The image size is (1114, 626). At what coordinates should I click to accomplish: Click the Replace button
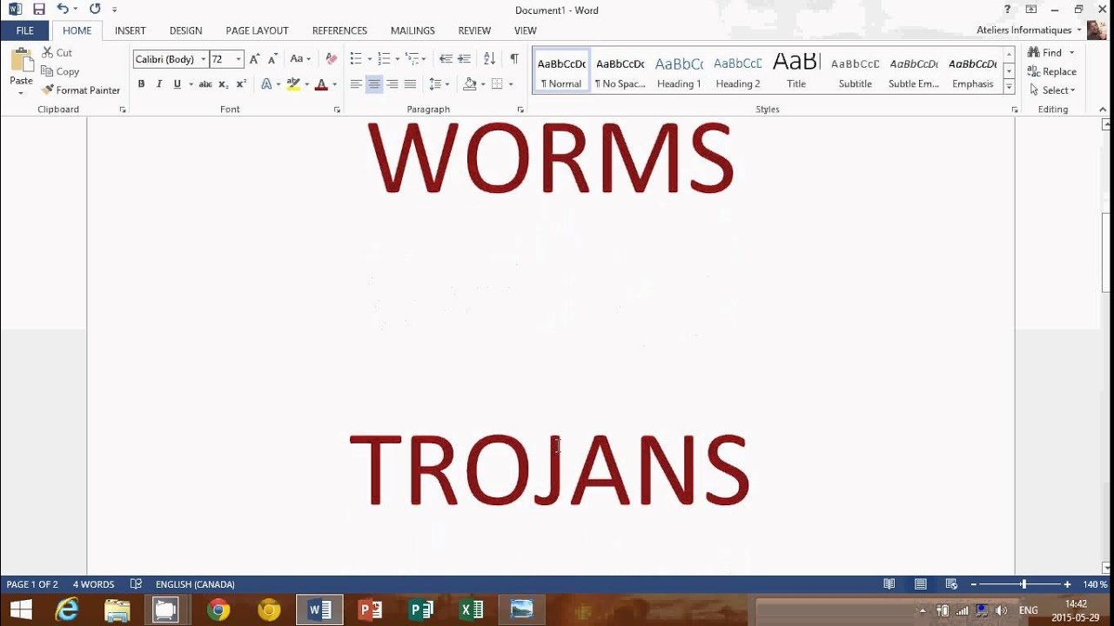pos(1051,71)
